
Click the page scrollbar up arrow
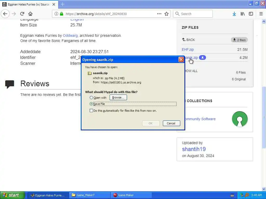tap(264, 21)
